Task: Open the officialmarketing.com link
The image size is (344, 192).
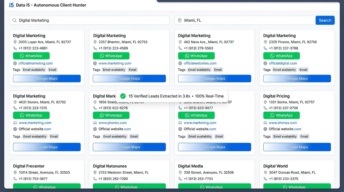Action: 35,63
